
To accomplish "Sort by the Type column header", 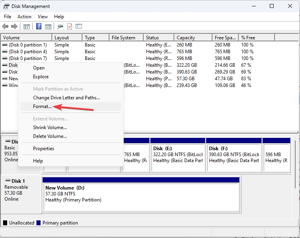I will (x=95, y=38).
